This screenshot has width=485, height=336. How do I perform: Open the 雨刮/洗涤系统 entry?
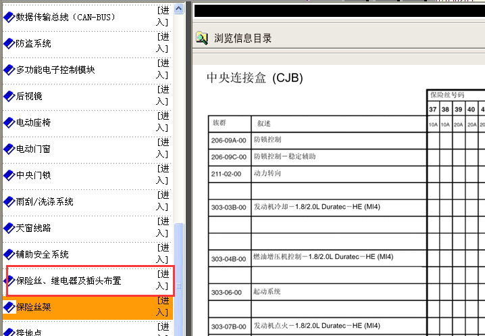[x=45, y=202]
